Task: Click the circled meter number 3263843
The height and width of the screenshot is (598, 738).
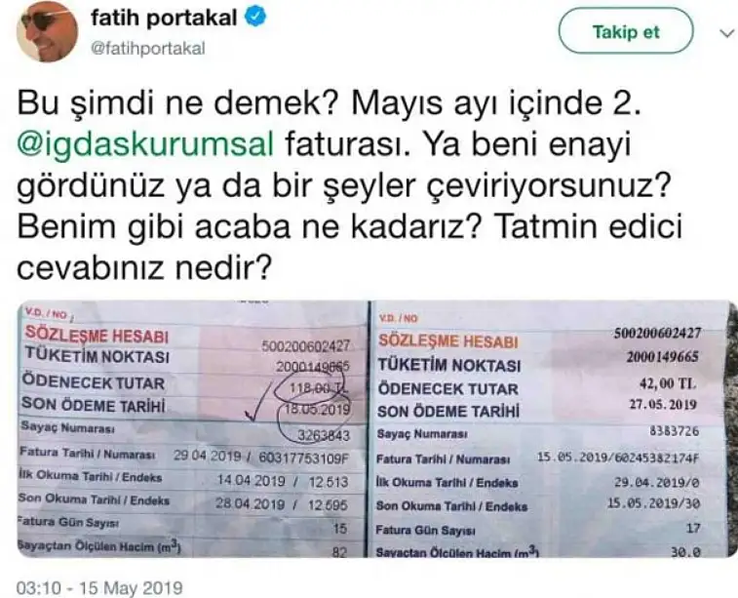Action: [x=324, y=435]
